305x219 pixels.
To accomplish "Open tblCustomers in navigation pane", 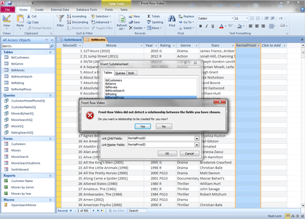I will point(20,58).
